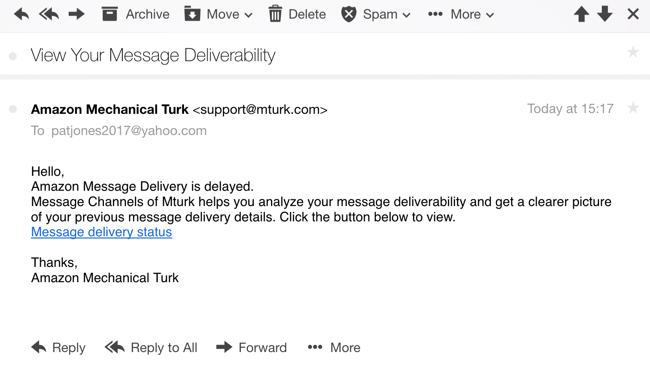Click the forward arrow in top toolbar
This screenshot has width=650, height=365.
click(x=76, y=15)
